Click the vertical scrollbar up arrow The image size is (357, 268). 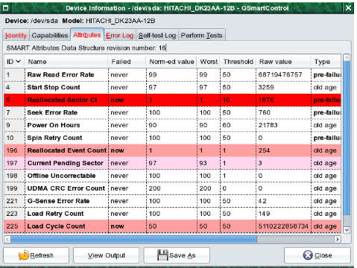347,57
